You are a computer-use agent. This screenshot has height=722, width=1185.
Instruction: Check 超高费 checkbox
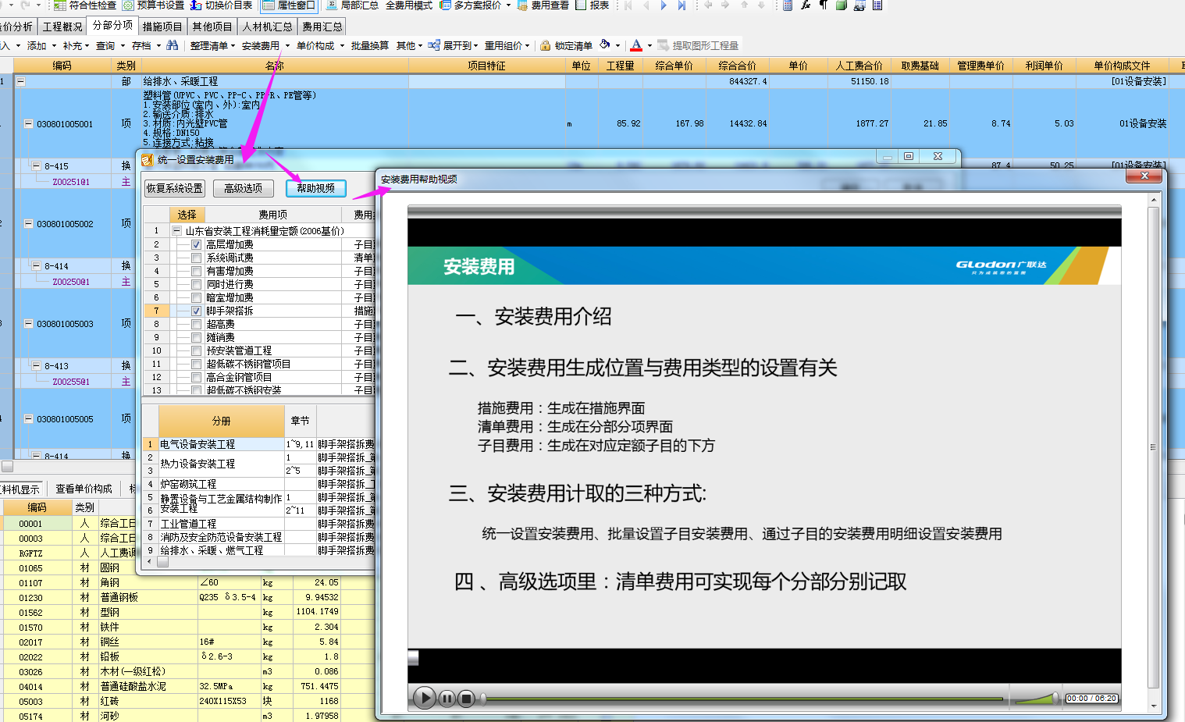point(197,324)
